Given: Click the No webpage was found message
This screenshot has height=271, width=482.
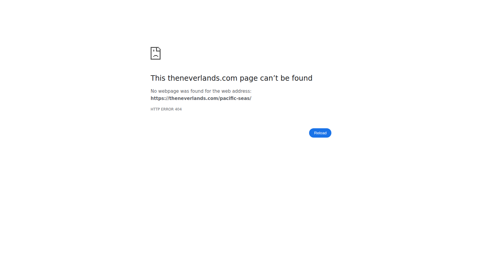Looking at the screenshot, I should pos(201,91).
